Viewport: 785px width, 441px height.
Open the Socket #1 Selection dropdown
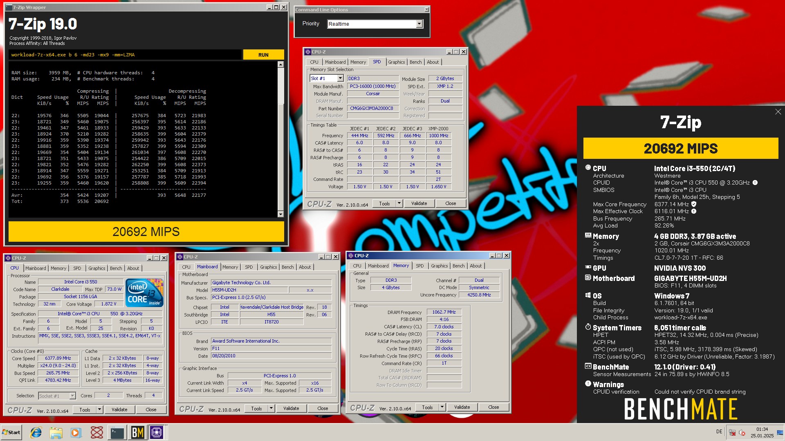pyautogui.click(x=73, y=396)
